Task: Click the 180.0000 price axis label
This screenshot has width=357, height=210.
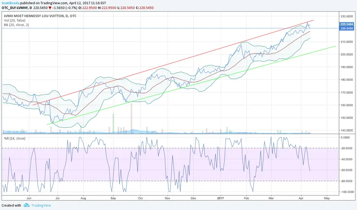Action: click(x=347, y=80)
